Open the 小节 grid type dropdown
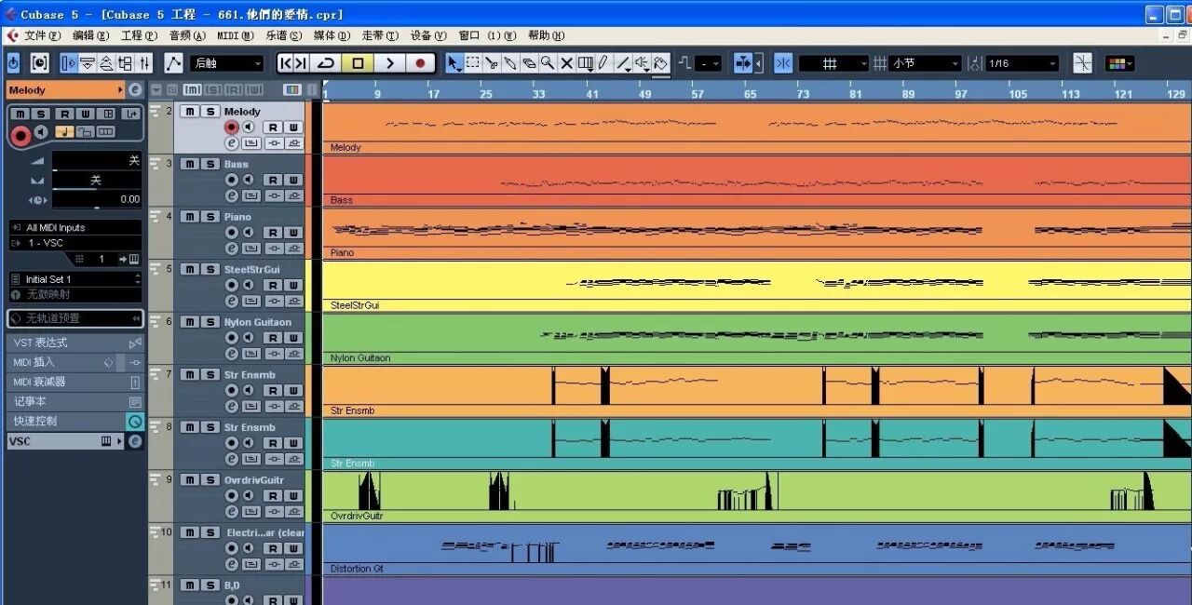 (925, 63)
